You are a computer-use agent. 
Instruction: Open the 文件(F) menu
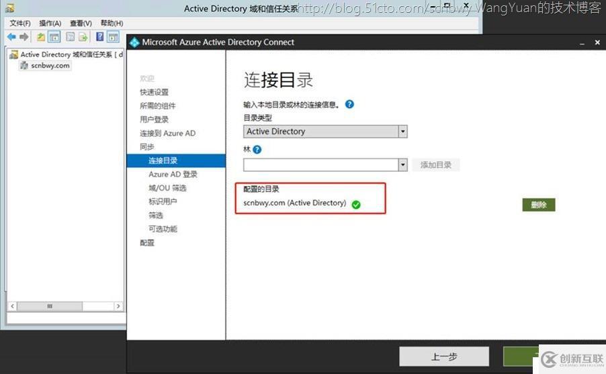pyautogui.click(x=20, y=23)
